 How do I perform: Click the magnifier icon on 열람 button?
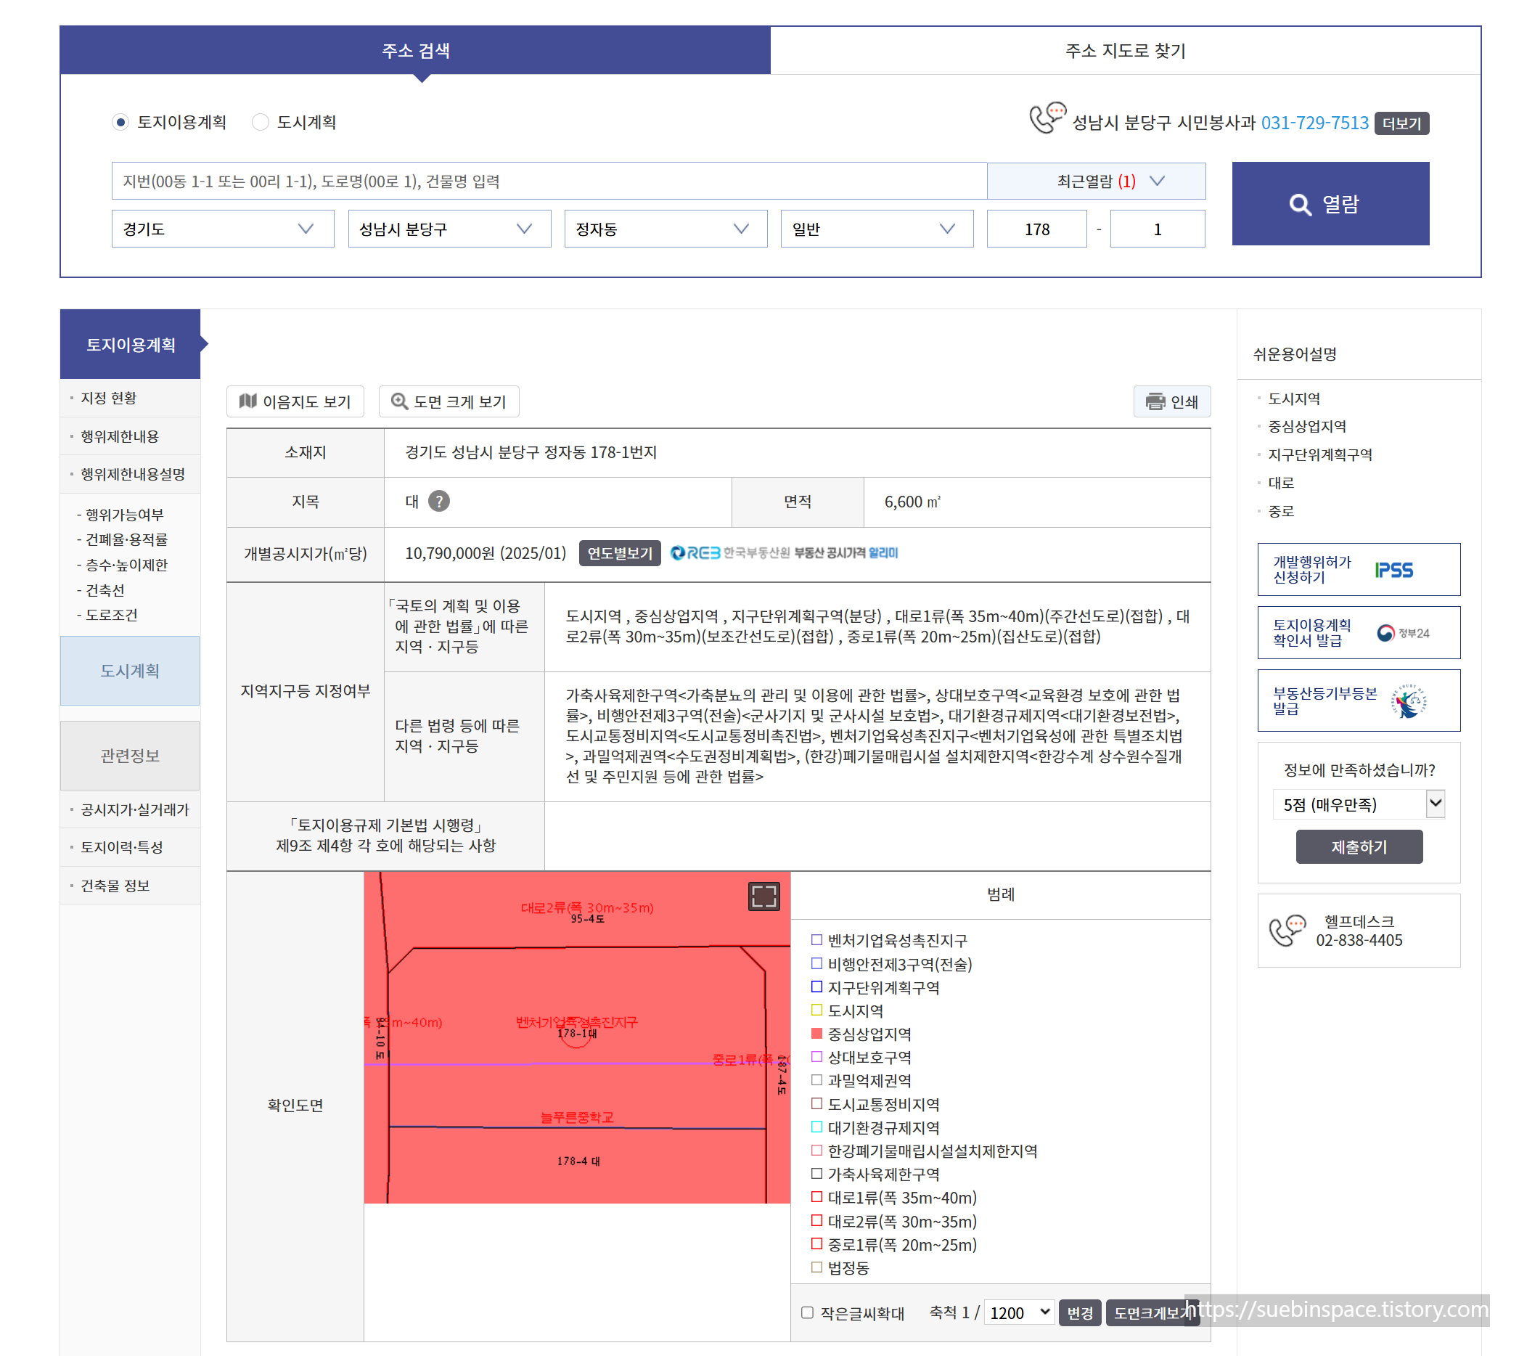1299,205
